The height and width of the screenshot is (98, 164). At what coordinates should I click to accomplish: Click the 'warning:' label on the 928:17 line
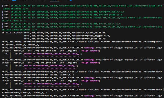[89, 96]
